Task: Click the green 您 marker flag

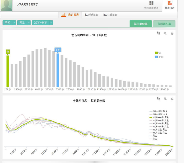Action: point(8,52)
